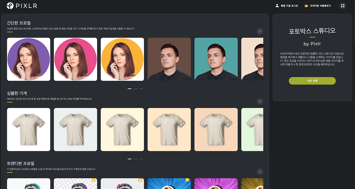
Task: Click the 심플한 가게 section heading
Action: tap(17, 93)
